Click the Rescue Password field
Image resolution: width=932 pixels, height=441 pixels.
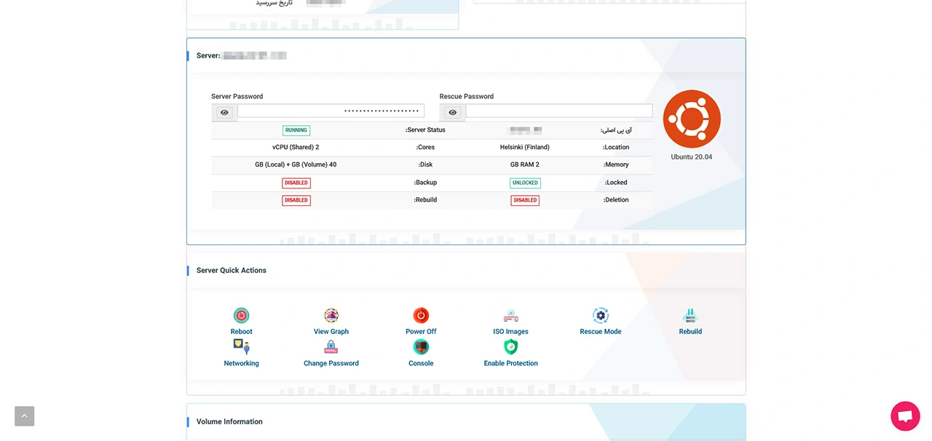coord(558,111)
